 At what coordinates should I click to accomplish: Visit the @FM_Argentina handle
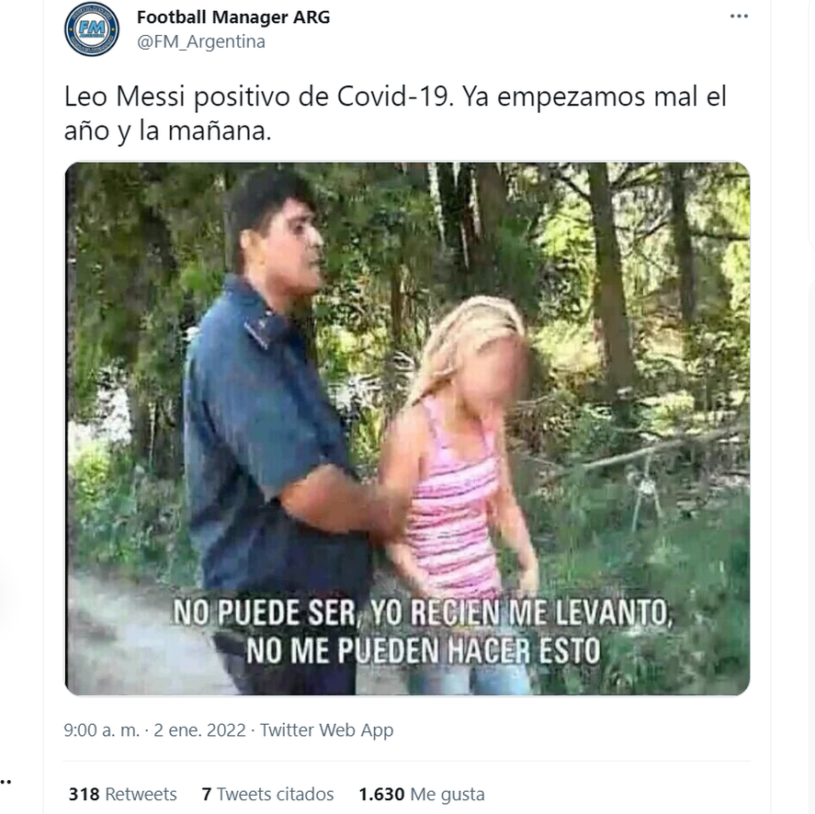[x=200, y=41]
